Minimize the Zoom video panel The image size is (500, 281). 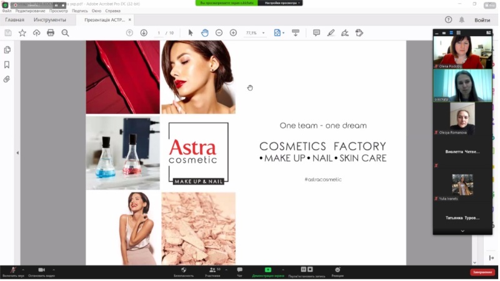[x=437, y=33]
